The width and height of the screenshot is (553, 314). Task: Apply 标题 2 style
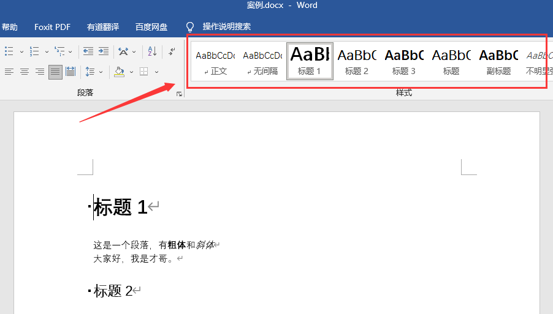click(x=357, y=62)
